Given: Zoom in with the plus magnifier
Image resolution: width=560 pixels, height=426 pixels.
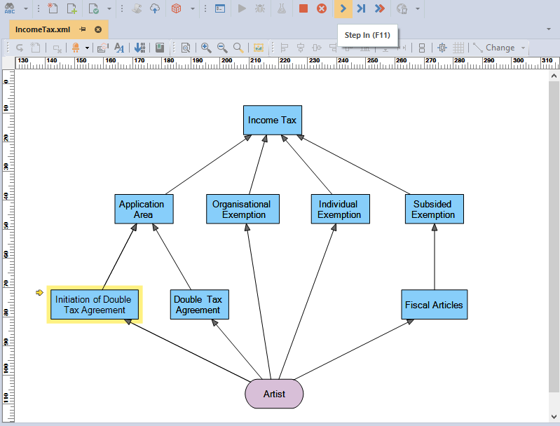Looking at the screenshot, I should coord(206,48).
